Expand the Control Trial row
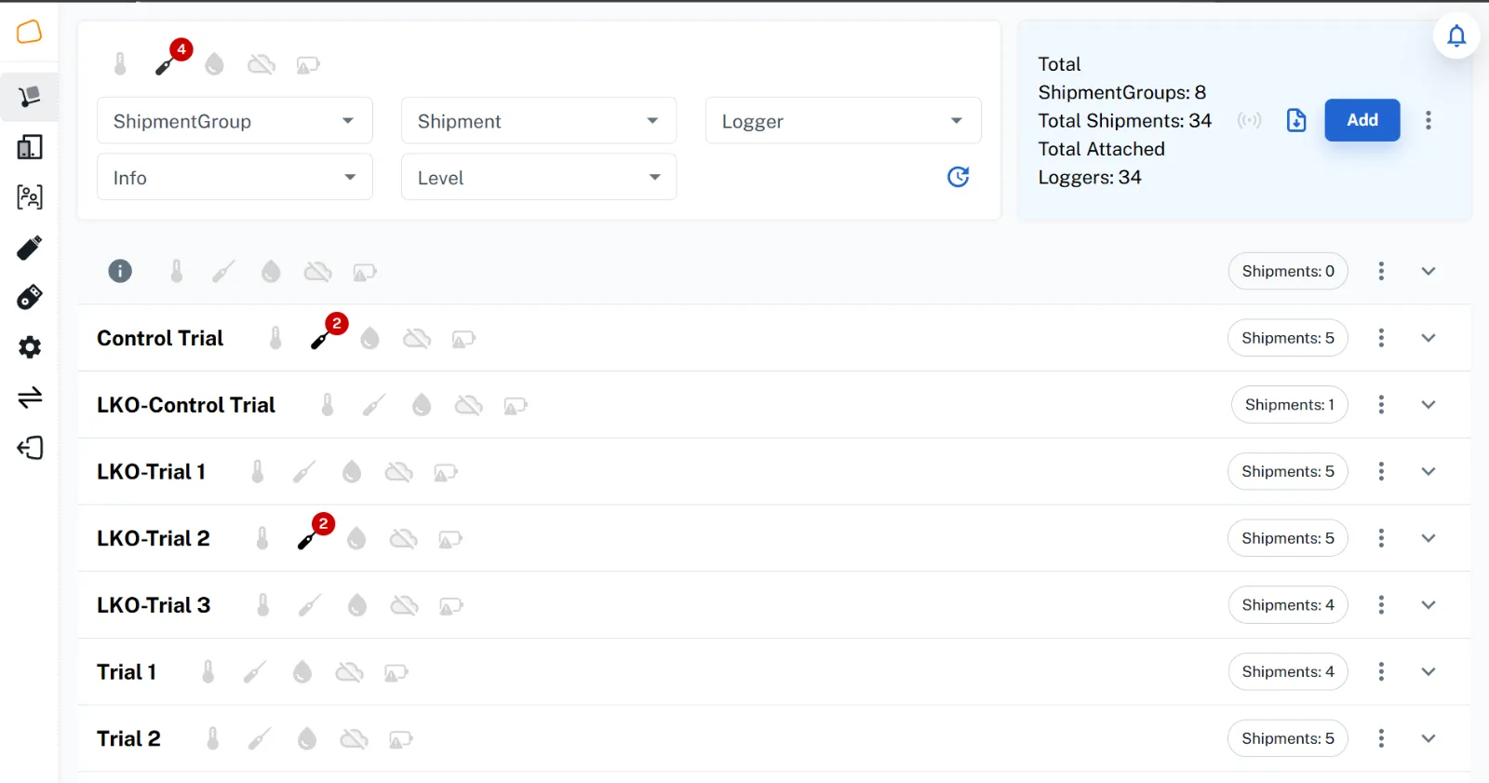1489x783 pixels. (x=1429, y=338)
